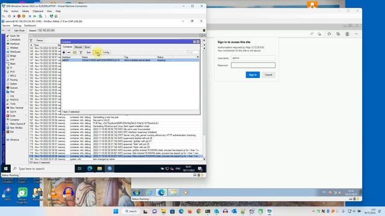Open Mesh in the WinBox sidebar
Viewport: 385px width, 216px height.
pyautogui.click(x=13, y=64)
